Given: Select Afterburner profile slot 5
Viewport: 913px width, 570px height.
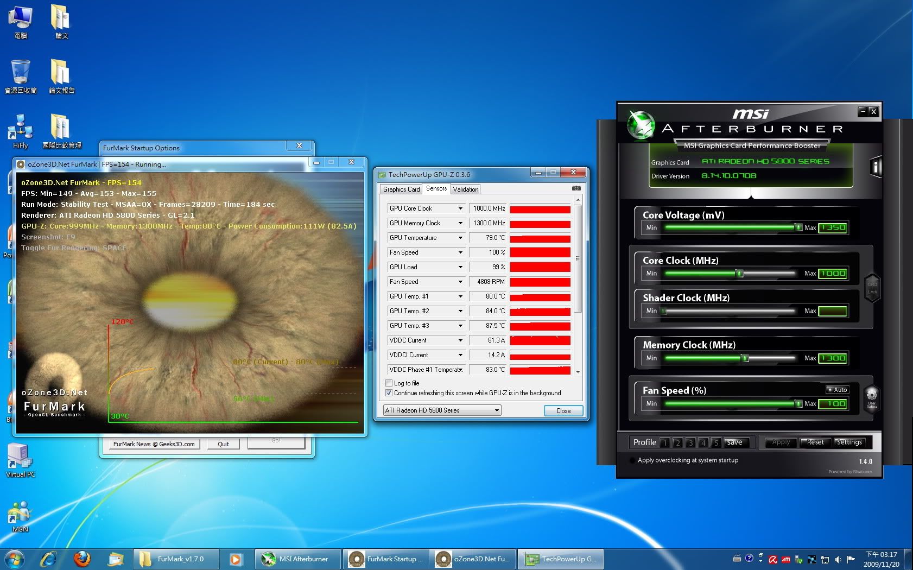Looking at the screenshot, I should [x=716, y=442].
